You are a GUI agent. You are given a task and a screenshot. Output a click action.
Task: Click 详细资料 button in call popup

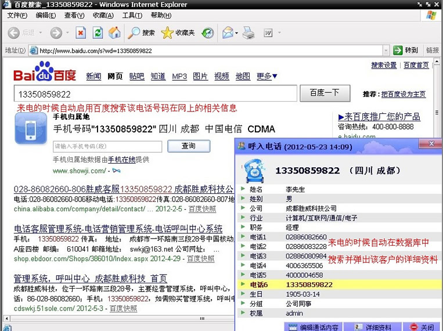click(373, 327)
